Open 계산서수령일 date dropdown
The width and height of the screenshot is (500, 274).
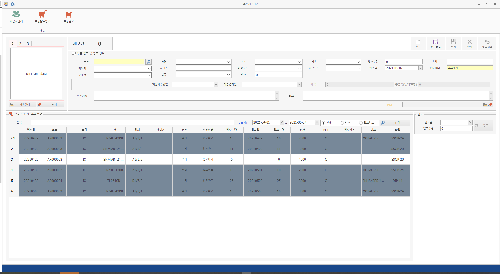click(x=216, y=84)
